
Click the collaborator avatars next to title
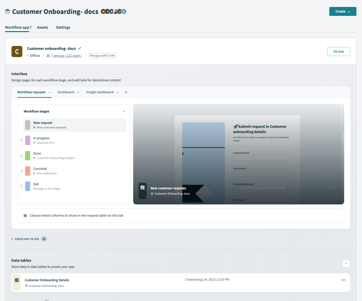(x=114, y=11)
